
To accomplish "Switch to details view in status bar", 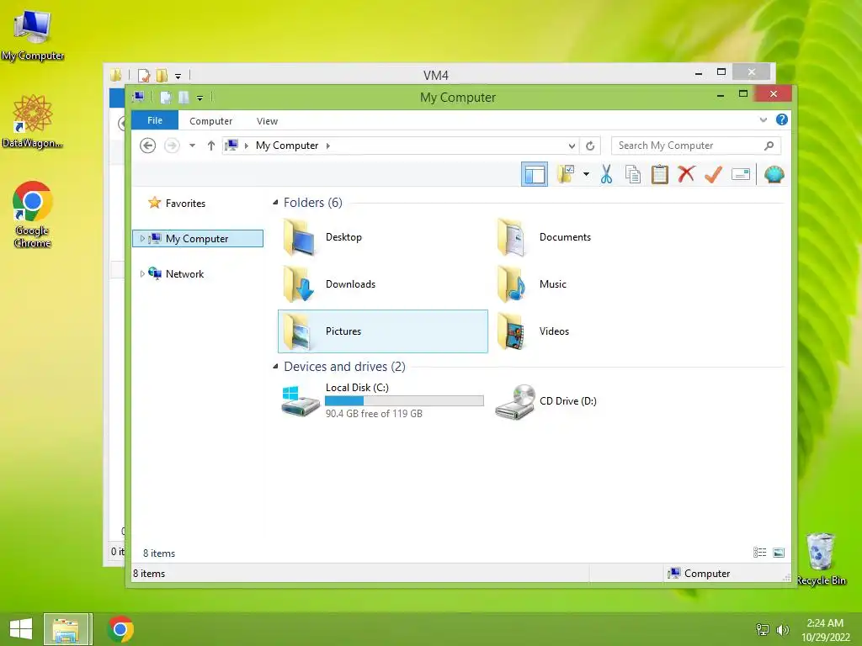I will [x=759, y=553].
